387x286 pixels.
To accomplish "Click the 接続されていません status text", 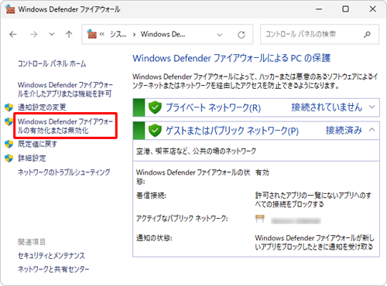I will [x=327, y=107].
